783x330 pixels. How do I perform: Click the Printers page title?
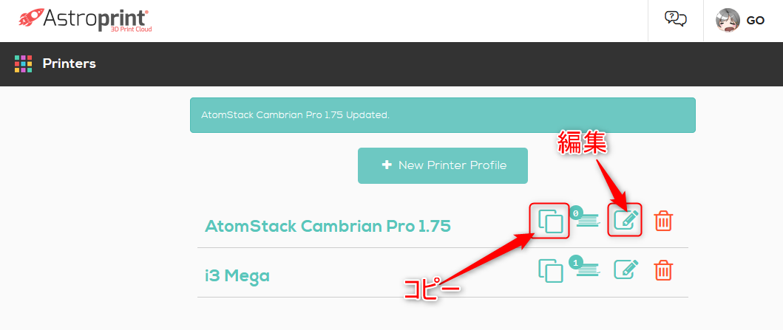coord(69,63)
